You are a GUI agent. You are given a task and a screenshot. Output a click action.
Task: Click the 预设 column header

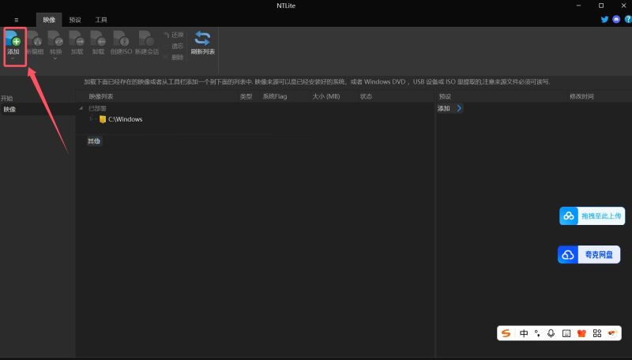point(445,96)
